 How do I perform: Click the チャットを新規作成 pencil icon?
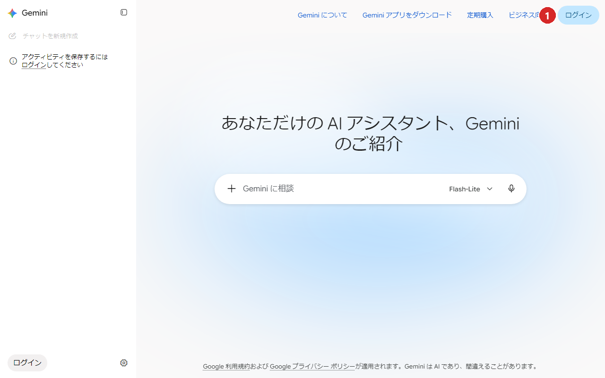[13, 36]
